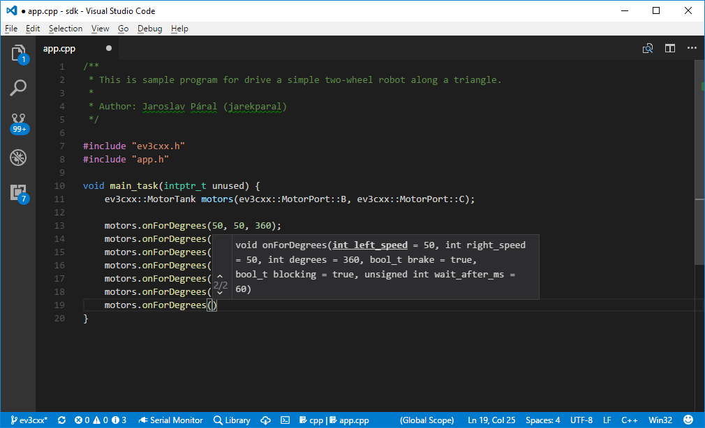Synchronize changes with sync icon
This screenshot has width=705, height=428.
click(61, 420)
